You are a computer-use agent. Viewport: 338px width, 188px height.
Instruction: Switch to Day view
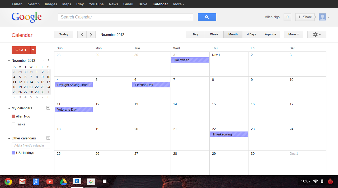tap(195, 35)
